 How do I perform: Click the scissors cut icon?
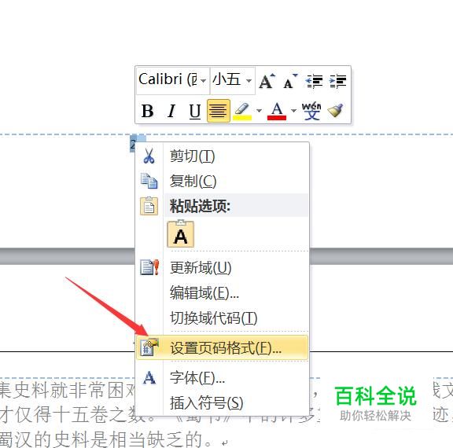[149, 156]
